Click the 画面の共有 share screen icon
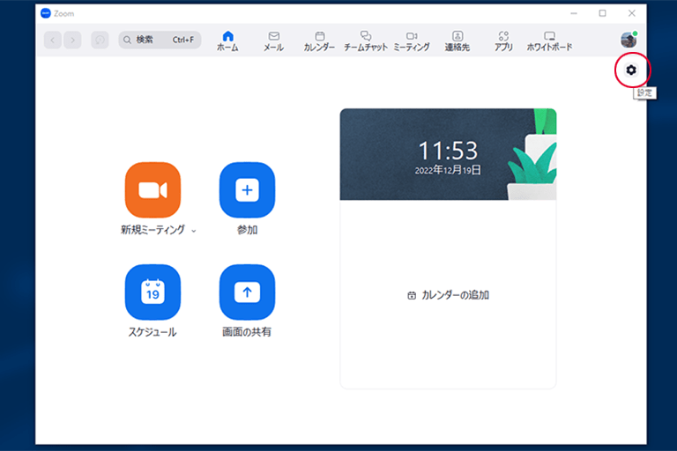 click(247, 292)
